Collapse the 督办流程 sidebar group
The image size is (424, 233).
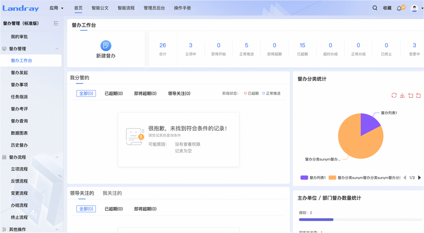pyautogui.click(x=57, y=158)
